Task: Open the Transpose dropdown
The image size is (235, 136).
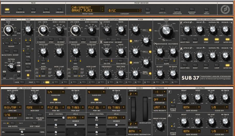Action: coord(160,99)
